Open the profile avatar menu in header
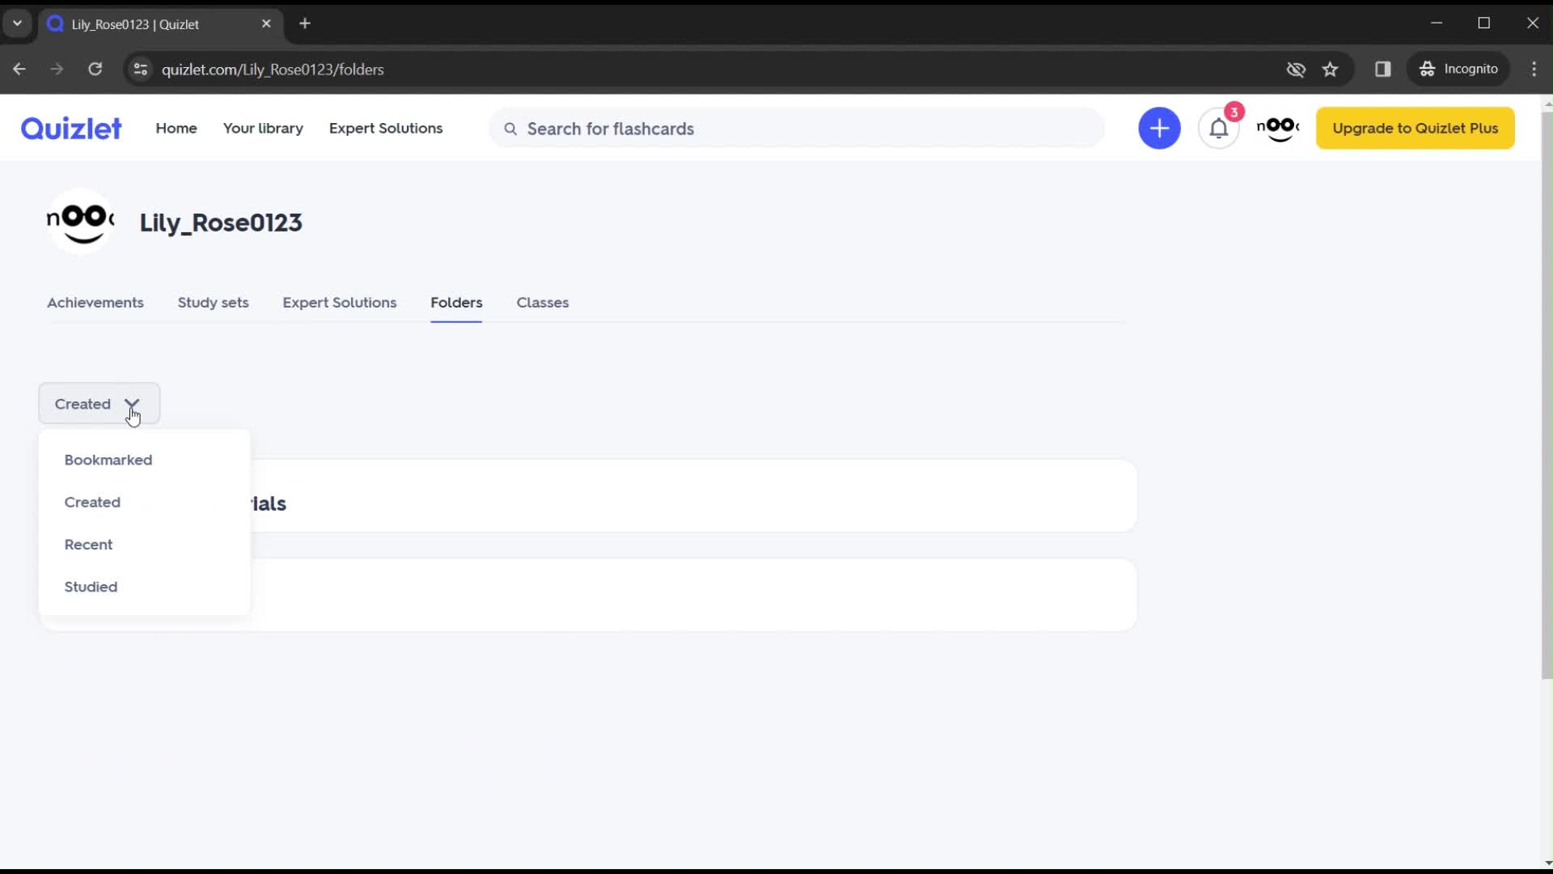 pos(1278,128)
